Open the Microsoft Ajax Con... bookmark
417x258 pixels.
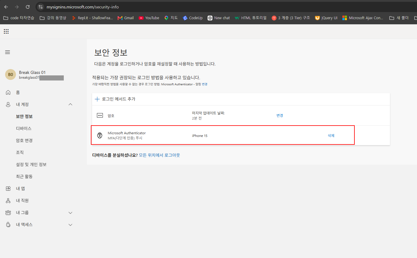pos(363,18)
